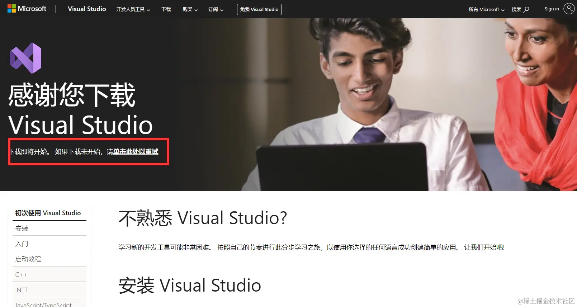Select the 初次使用 Visual Studio tab
Image resolution: width=577 pixels, height=307 pixels.
click(x=49, y=213)
